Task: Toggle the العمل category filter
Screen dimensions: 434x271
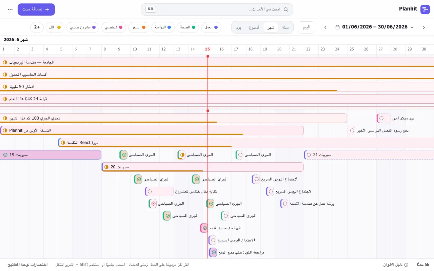Action: click(x=211, y=27)
